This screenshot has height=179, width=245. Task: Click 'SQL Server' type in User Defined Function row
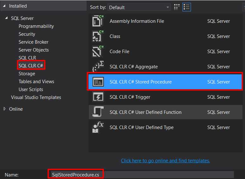pos(218,112)
